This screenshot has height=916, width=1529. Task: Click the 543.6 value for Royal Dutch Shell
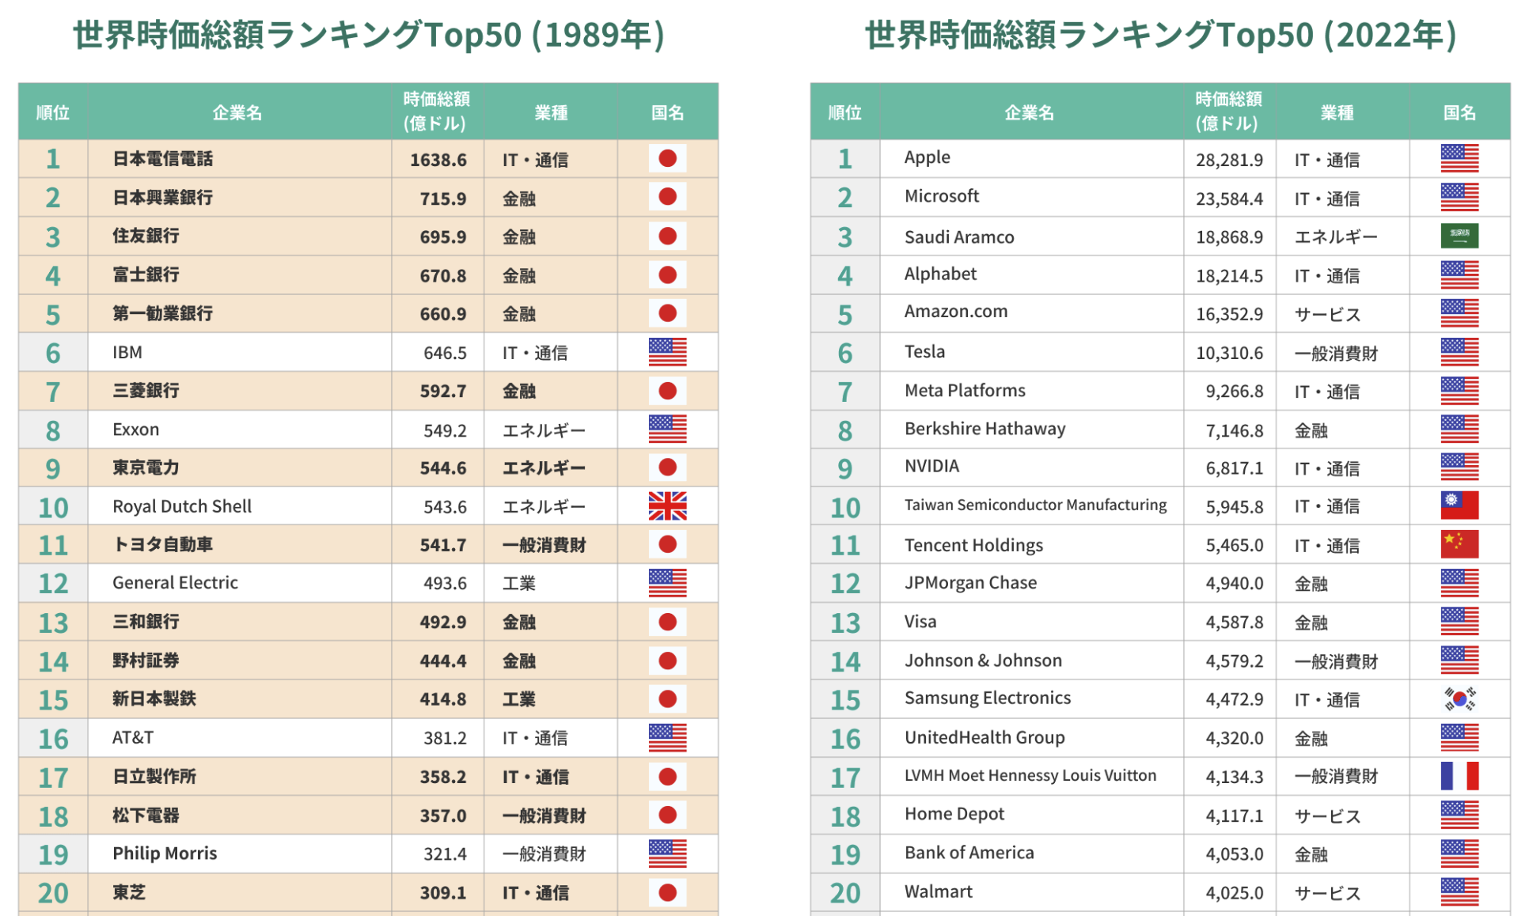click(x=445, y=507)
